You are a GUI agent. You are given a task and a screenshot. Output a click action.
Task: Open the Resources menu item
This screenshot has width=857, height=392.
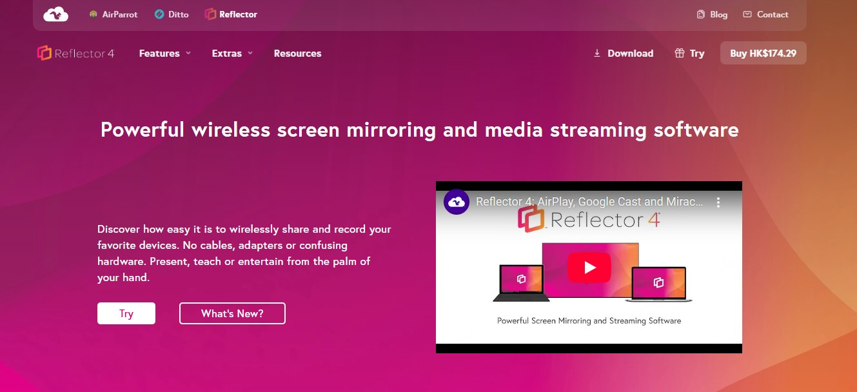click(297, 54)
